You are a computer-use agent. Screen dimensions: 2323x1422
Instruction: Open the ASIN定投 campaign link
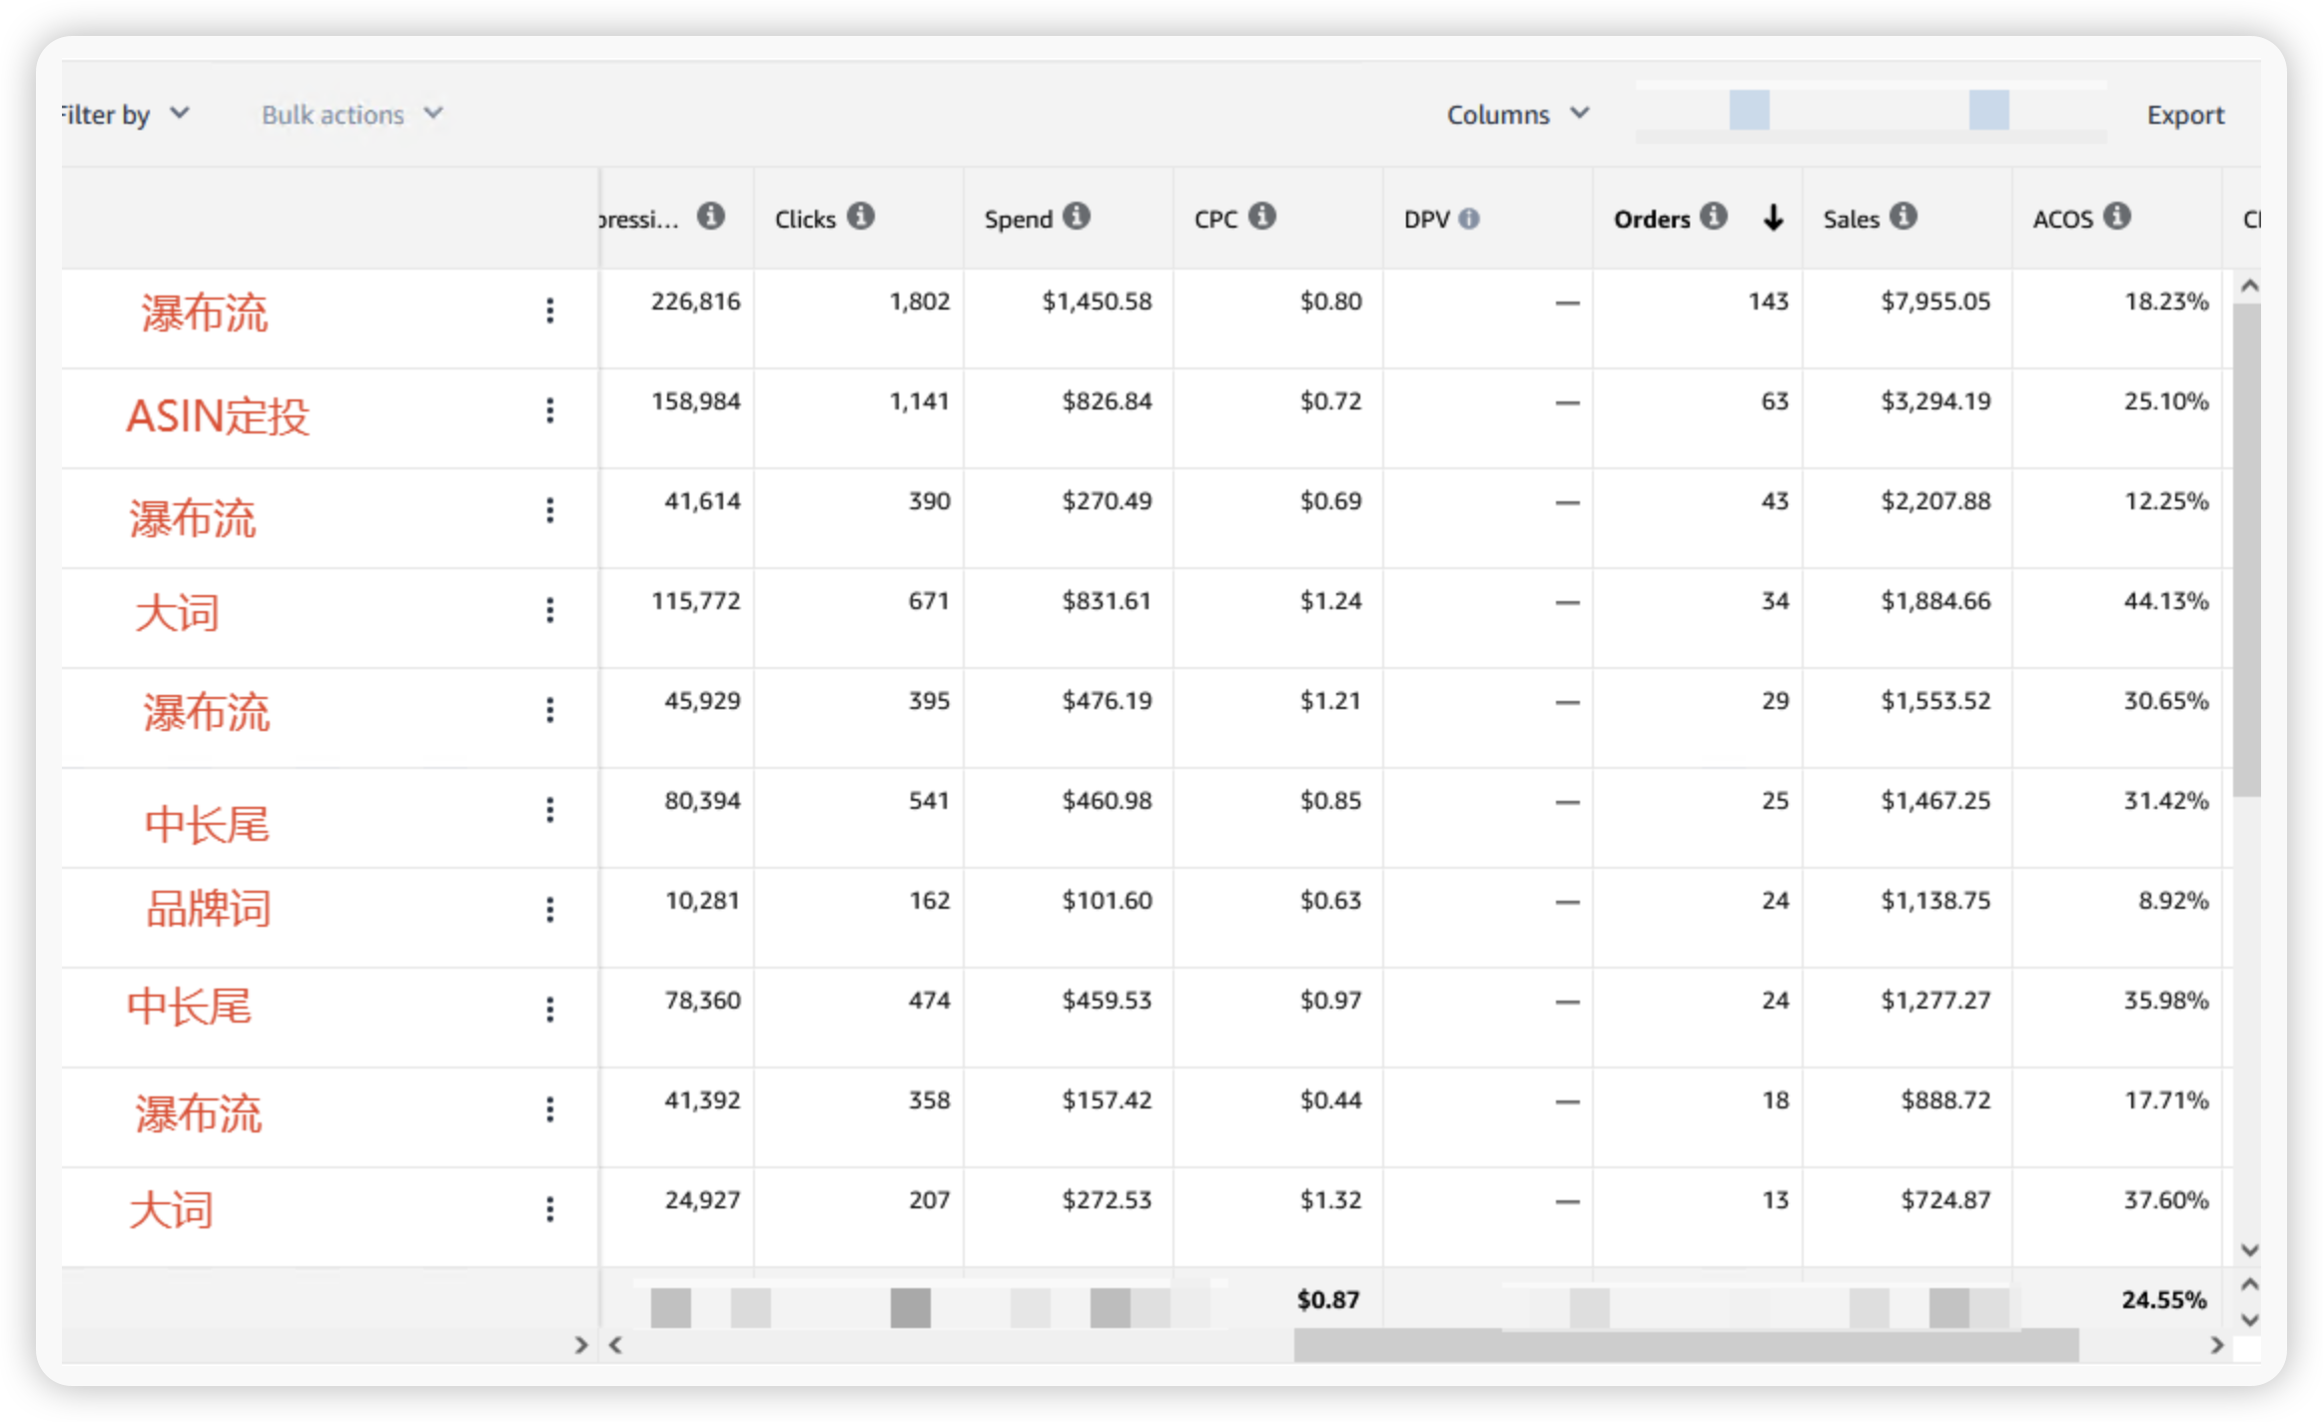point(218,416)
